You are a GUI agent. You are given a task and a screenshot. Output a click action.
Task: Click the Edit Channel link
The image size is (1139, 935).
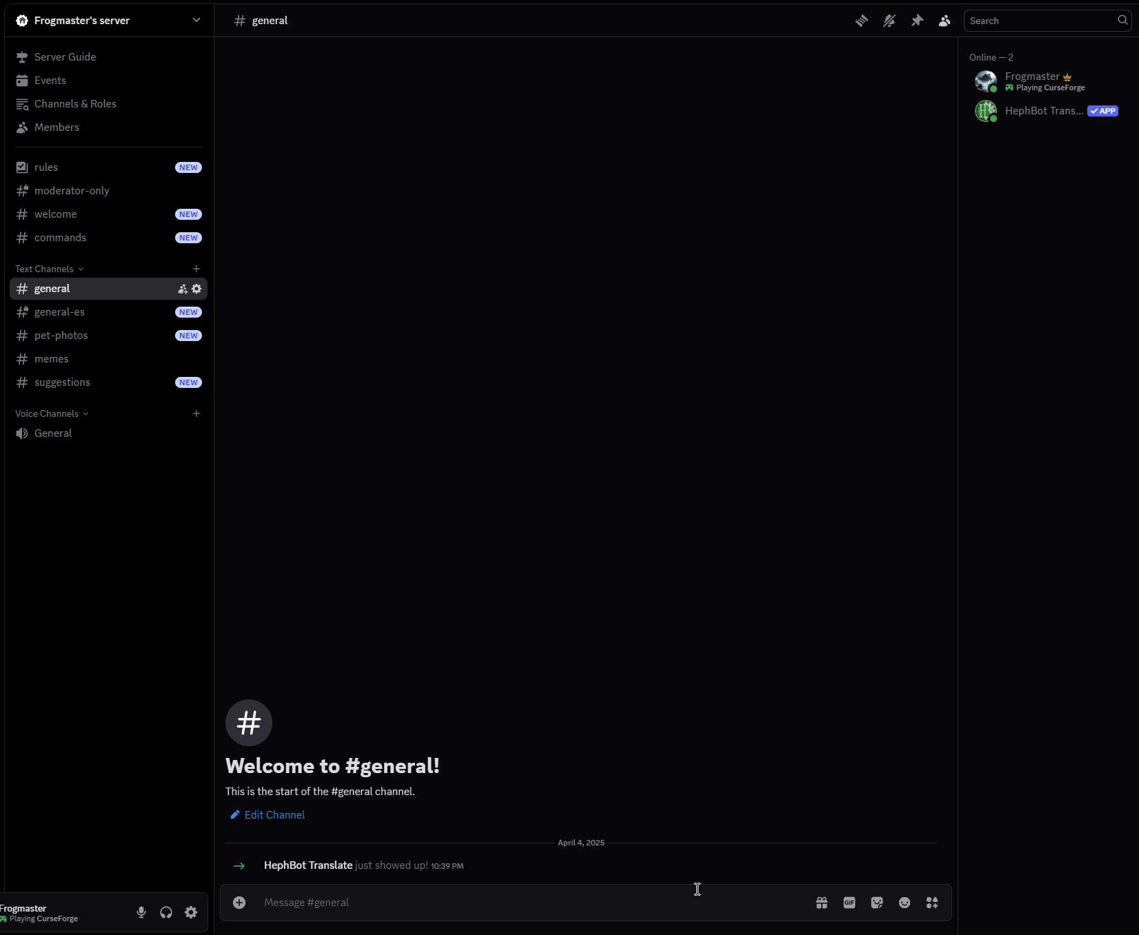(274, 815)
